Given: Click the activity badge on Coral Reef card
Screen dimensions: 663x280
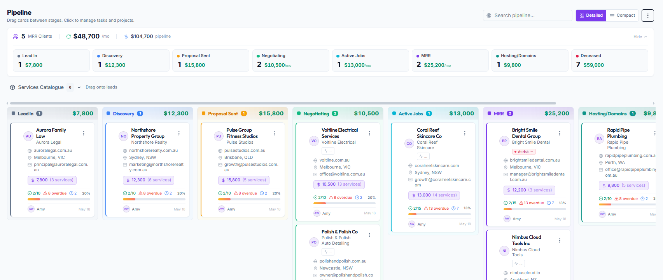Looking at the screenshot, I should 423,157.
